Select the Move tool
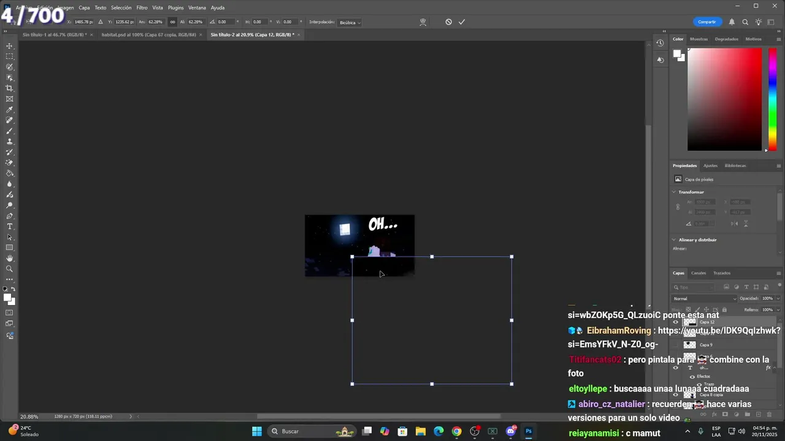The height and width of the screenshot is (441, 785). pos(9,46)
